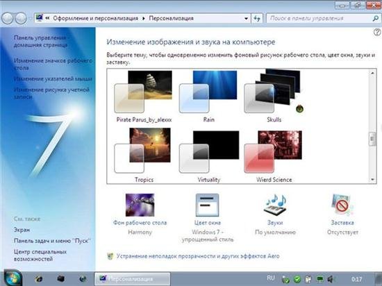The image size is (382, 286).
Task: Open Центр специальных возможностей link
Action: [x=40, y=255]
